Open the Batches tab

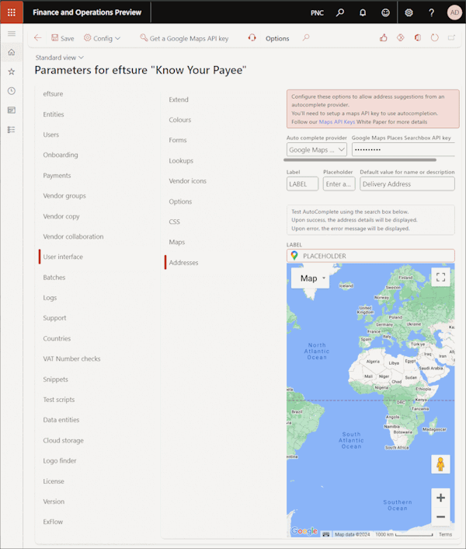click(54, 278)
